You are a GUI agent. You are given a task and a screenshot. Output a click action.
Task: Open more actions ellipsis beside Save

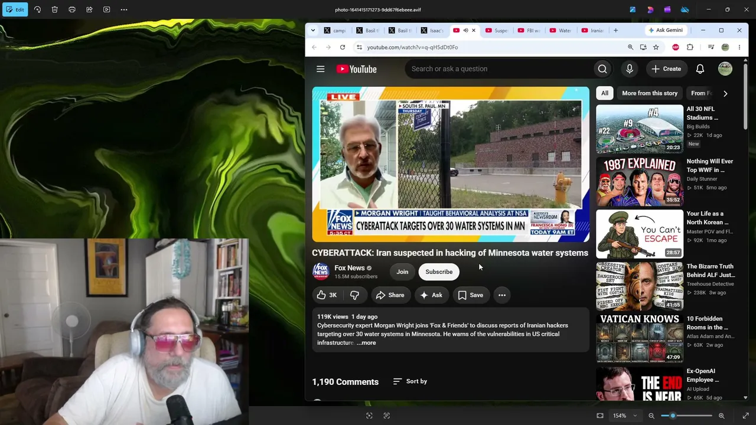(502, 295)
